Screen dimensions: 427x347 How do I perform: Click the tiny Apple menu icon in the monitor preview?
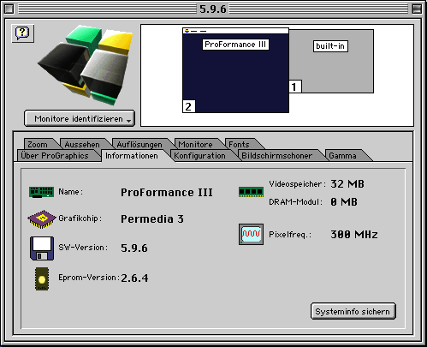point(187,31)
